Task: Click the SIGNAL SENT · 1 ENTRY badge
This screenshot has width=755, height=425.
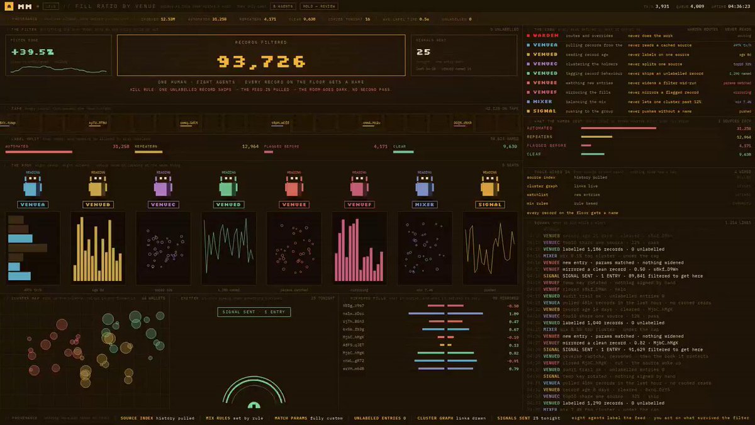Action: tap(254, 312)
